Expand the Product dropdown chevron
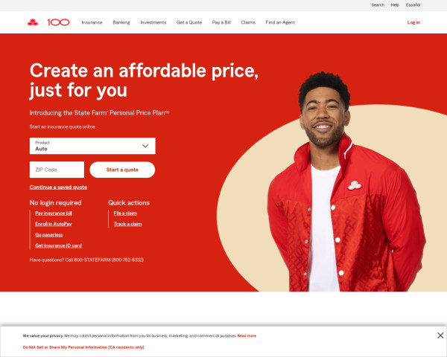447x357 pixels. [x=145, y=146]
